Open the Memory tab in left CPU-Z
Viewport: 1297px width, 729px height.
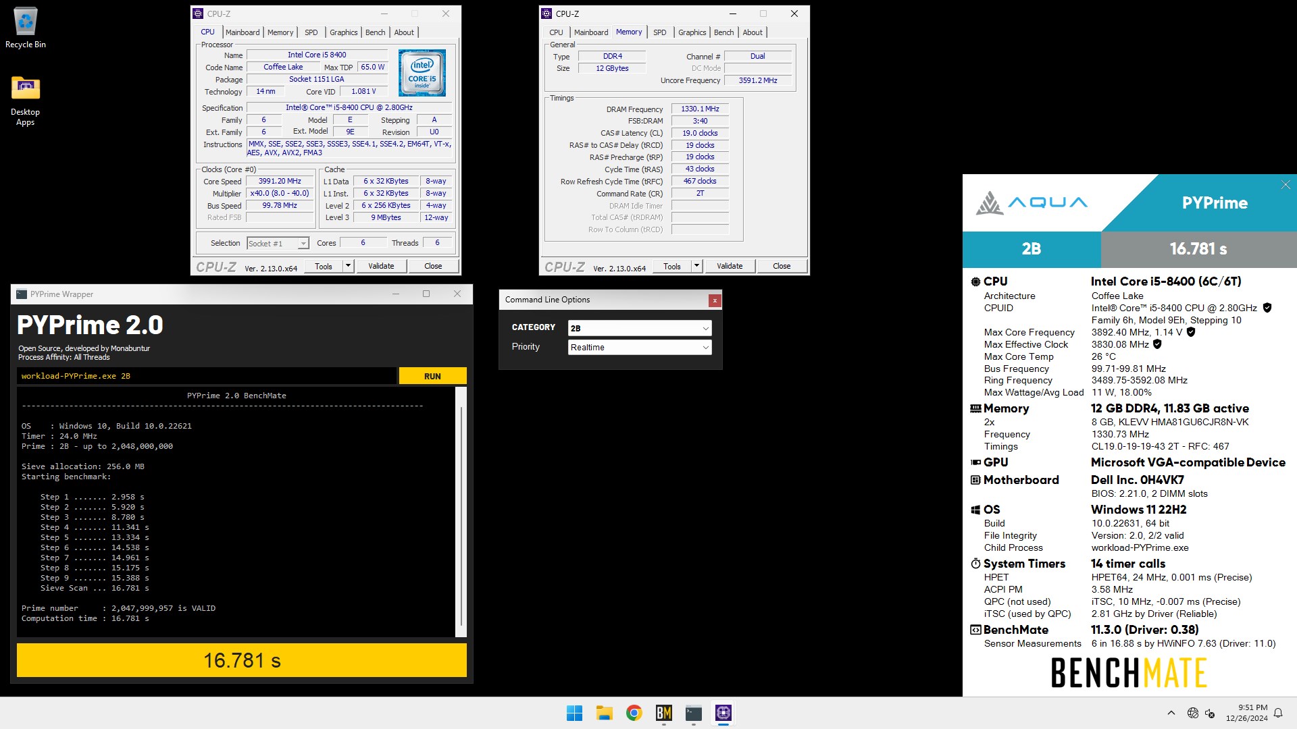[280, 32]
